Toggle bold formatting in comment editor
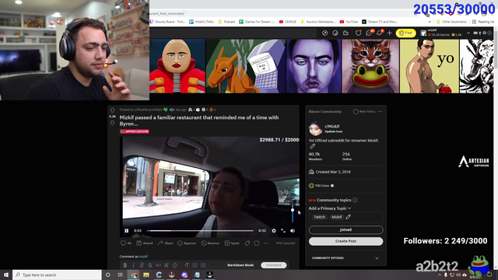Screen dimensions: 498x280 coord(125,265)
